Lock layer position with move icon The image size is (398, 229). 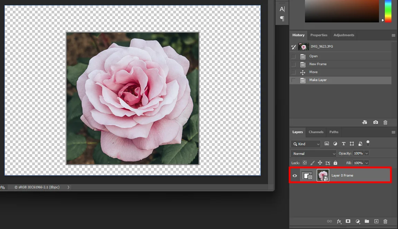click(320, 163)
